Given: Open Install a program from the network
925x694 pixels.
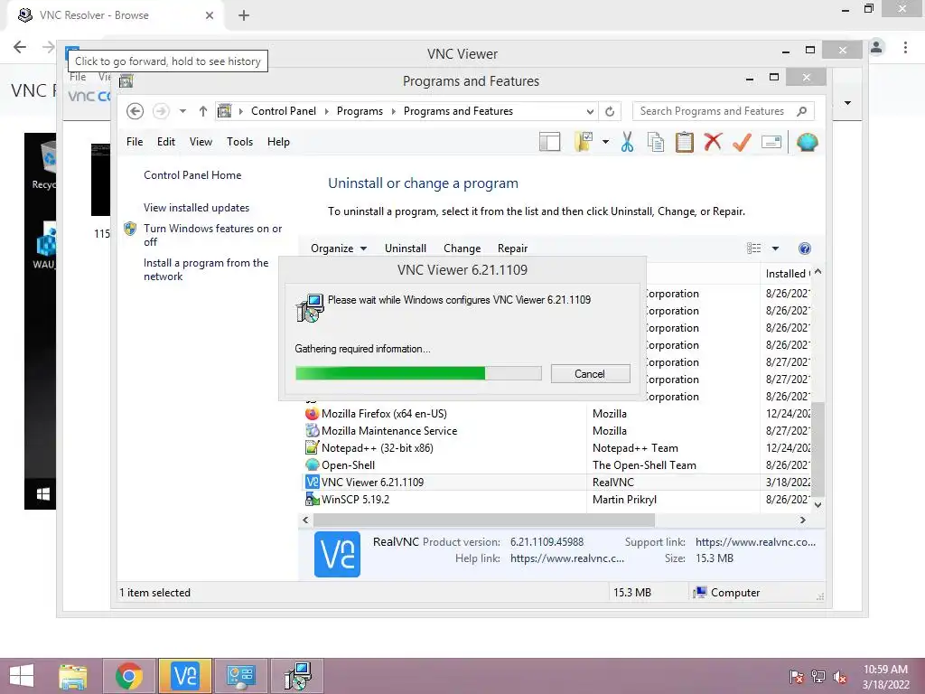Looking at the screenshot, I should click(206, 269).
